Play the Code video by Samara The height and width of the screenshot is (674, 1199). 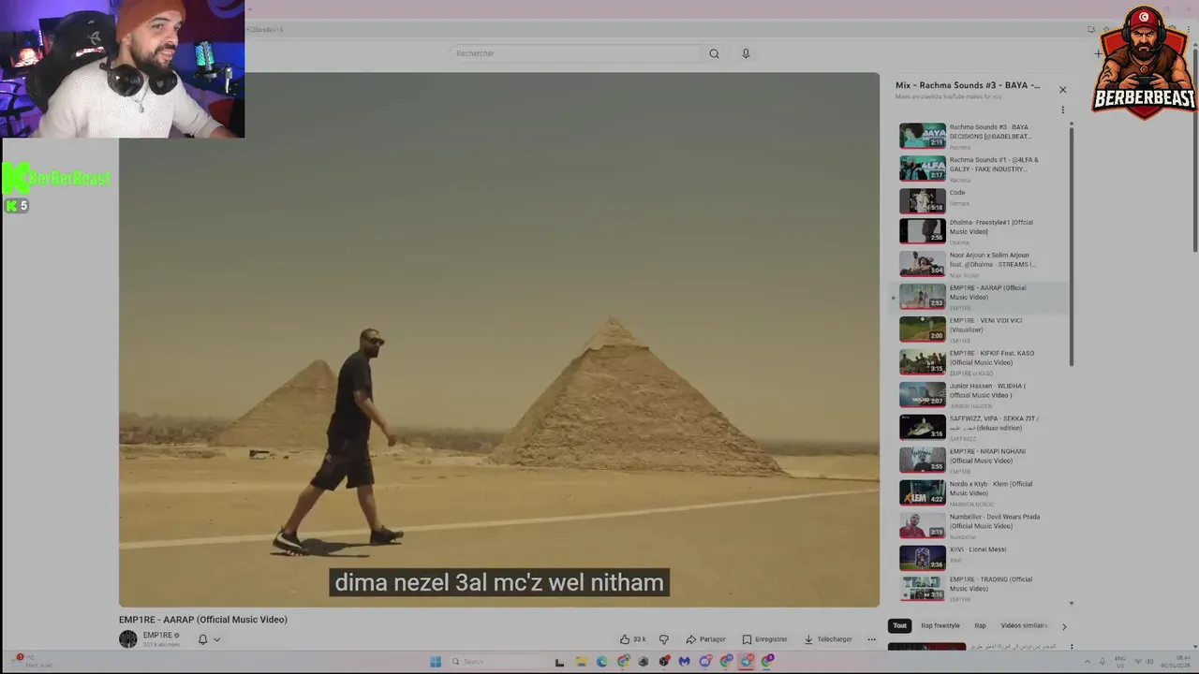[x=980, y=201]
